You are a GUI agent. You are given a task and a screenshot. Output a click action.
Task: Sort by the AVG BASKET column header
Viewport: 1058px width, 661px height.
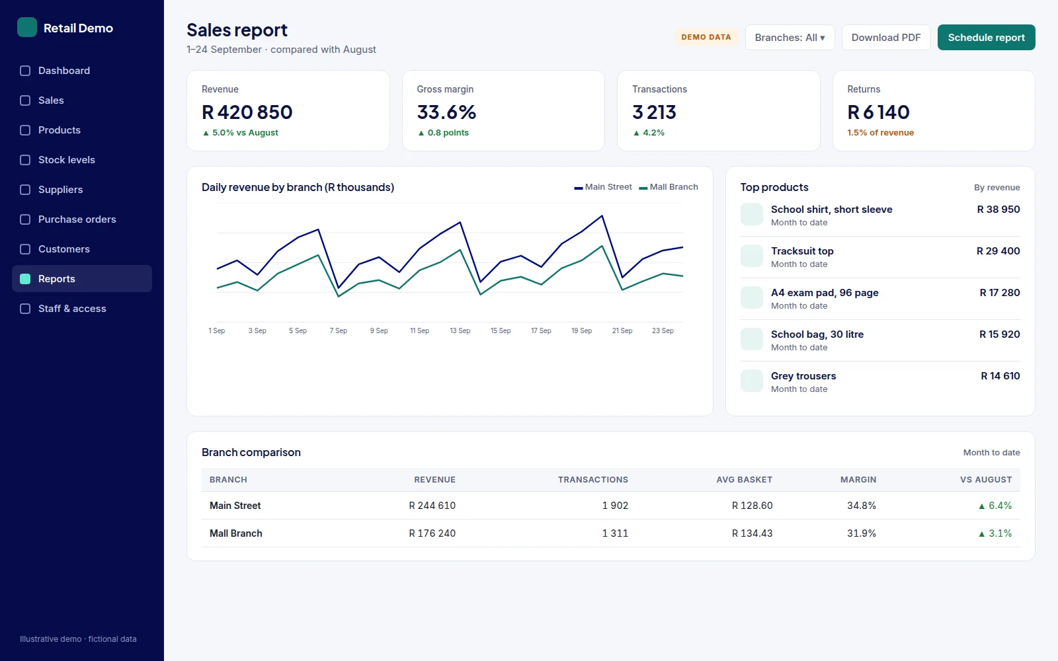tap(745, 480)
